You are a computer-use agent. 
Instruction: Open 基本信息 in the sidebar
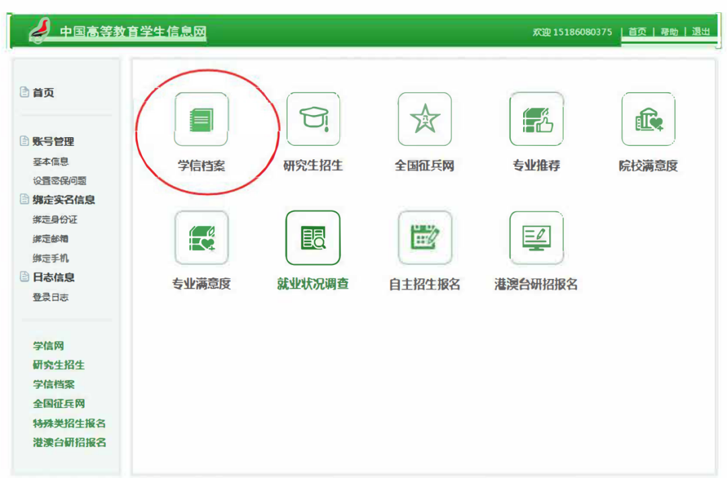coord(50,161)
